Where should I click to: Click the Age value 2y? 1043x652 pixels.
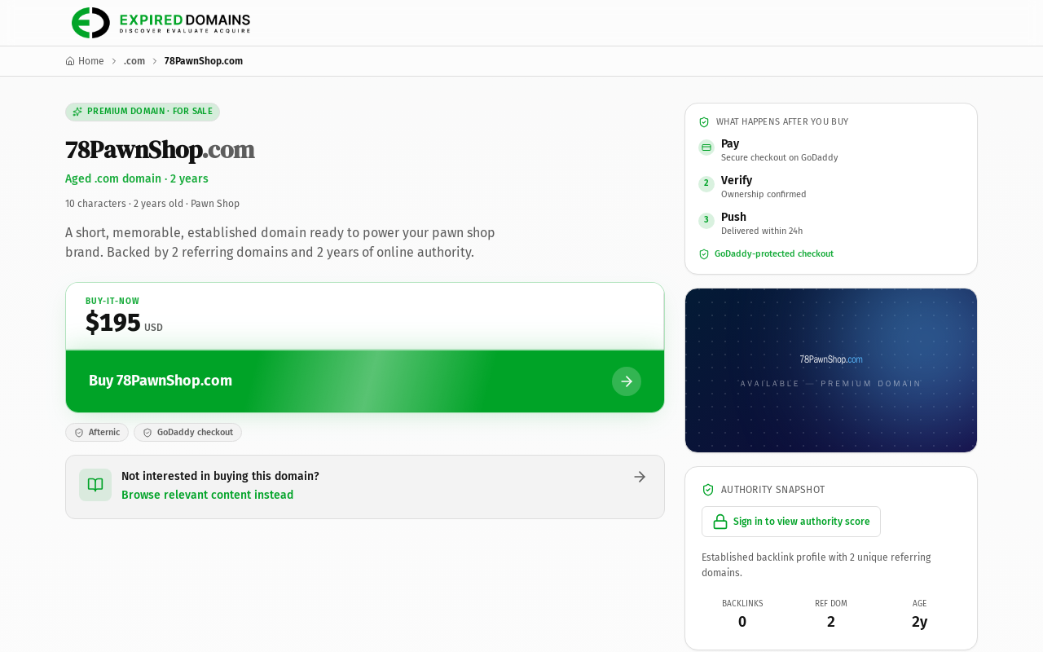point(920,622)
